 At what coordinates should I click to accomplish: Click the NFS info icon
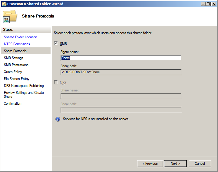58,119
